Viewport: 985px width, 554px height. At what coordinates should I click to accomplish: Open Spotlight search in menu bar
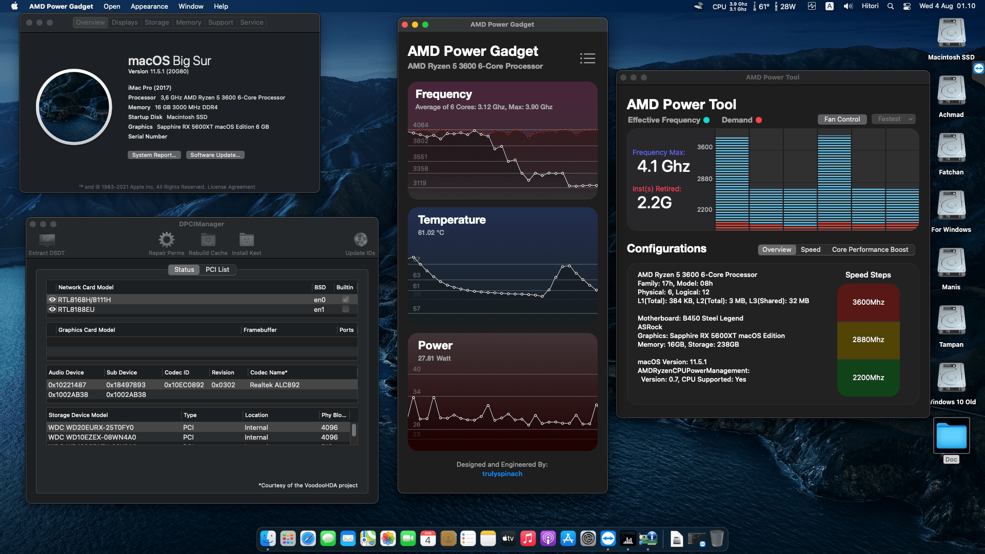(891, 6)
